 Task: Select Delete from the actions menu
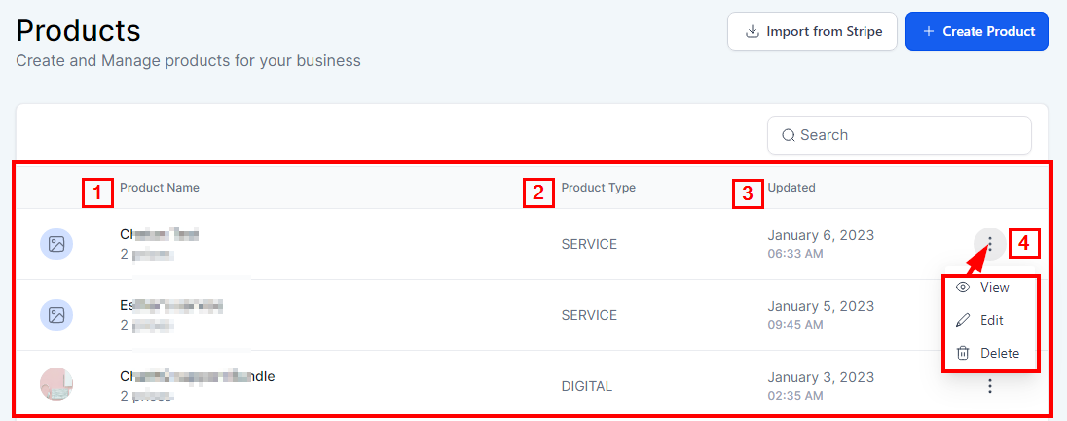999,353
